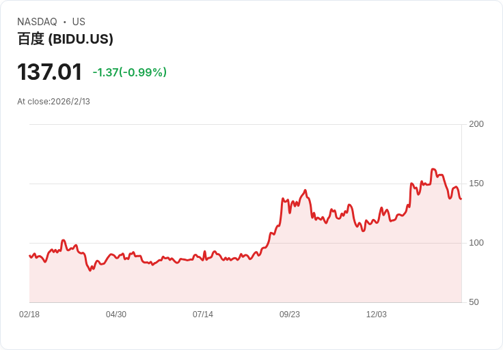Click the 200 y-axis label

click(x=476, y=124)
